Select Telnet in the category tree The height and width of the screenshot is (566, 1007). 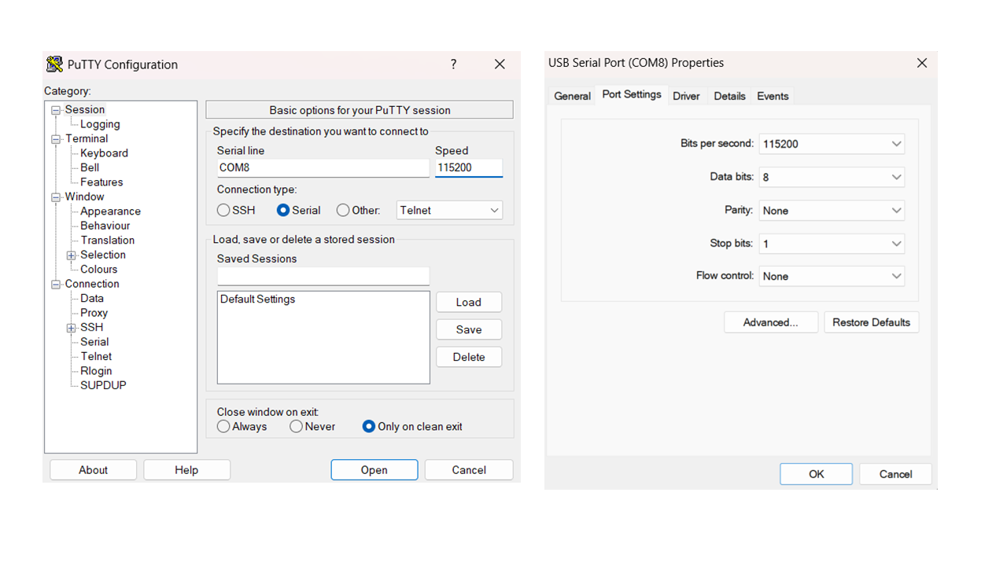96,356
